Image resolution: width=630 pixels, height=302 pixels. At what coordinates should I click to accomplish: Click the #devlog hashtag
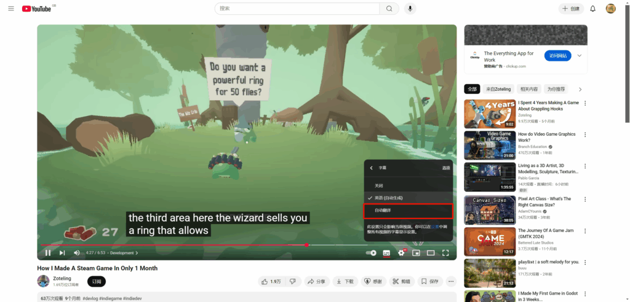pos(90,299)
